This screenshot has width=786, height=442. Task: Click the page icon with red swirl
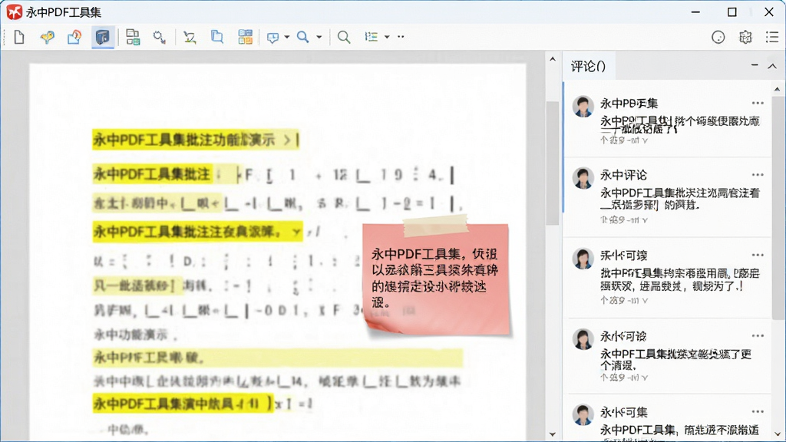(x=74, y=37)
